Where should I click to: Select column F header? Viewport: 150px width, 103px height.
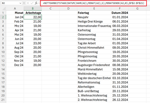click(120, 9)
